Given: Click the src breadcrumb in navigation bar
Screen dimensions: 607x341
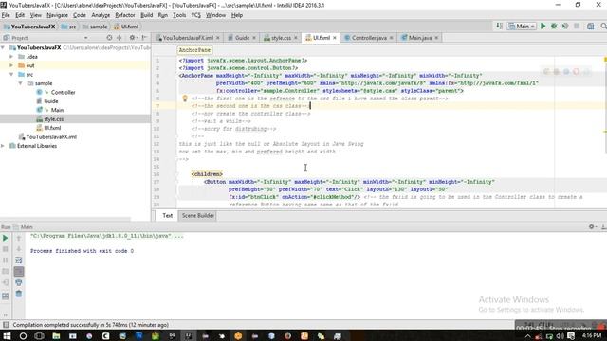Looking at the screenshot, I should [x=68, y=27].
